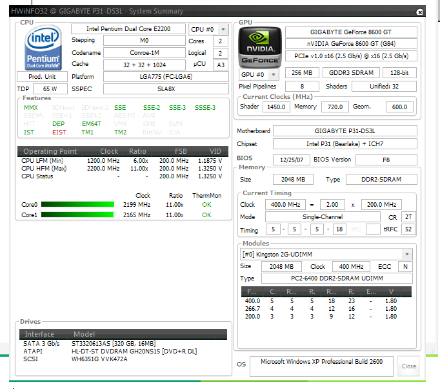The image size is (440, 389).
Task: Select the ST3320613AS SATA drive row
Action: [x=123, y=344]
